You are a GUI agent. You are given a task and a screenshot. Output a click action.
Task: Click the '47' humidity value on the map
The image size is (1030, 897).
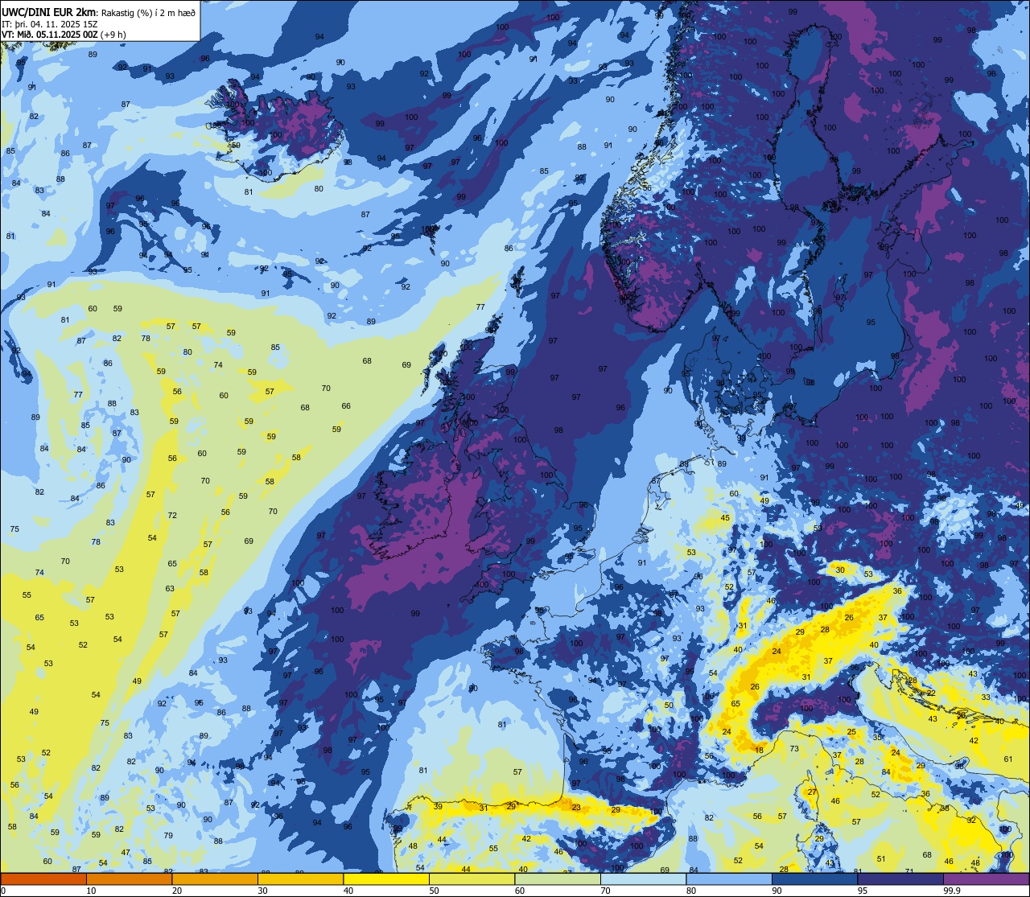tap(126, 852)
